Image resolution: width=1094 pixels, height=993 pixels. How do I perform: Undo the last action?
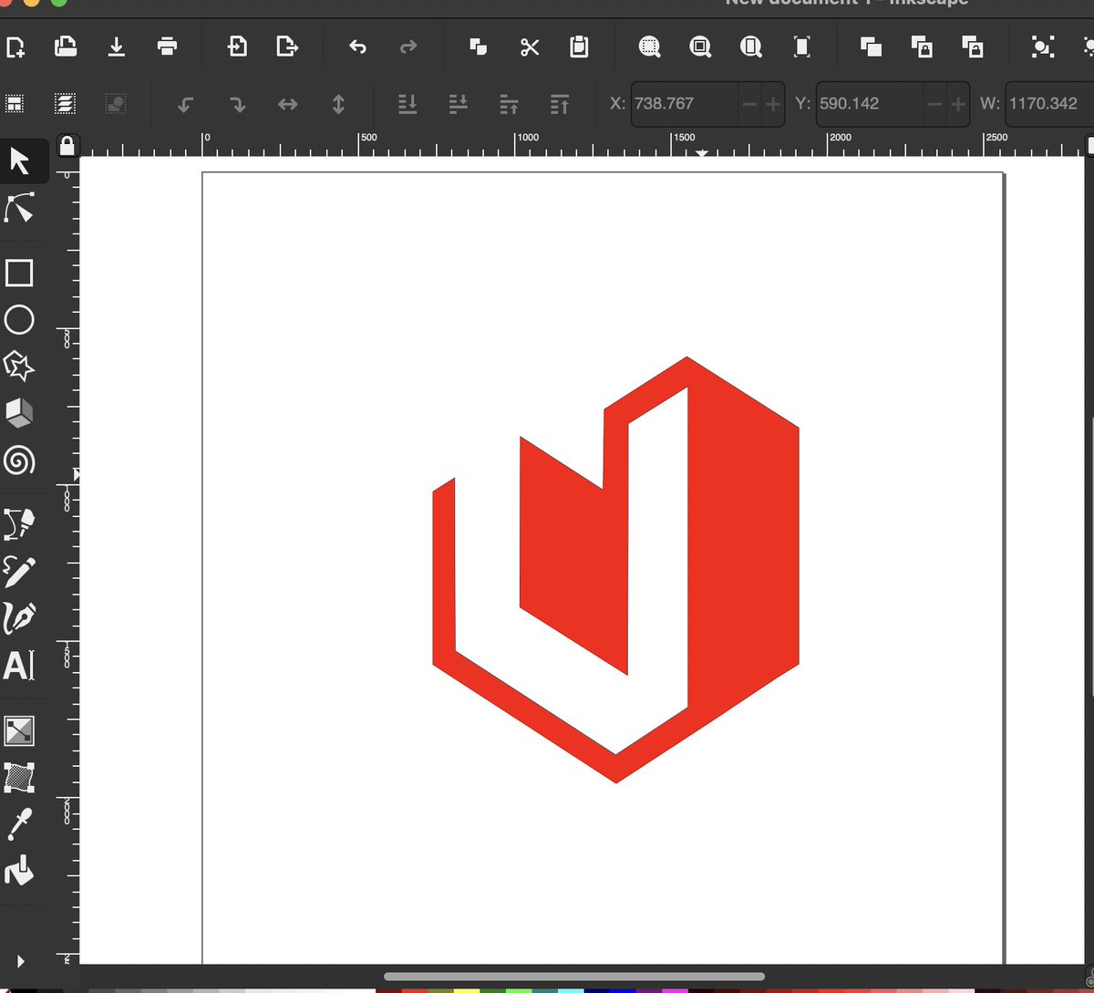[x=357, y=47]
